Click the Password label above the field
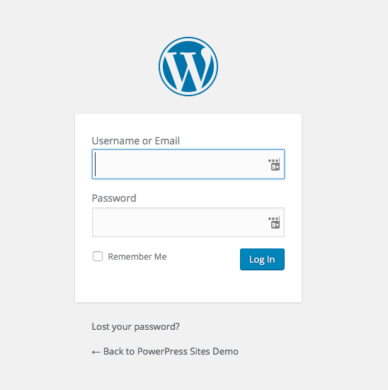This screenshot has height=390, width=388. [114, 198]
